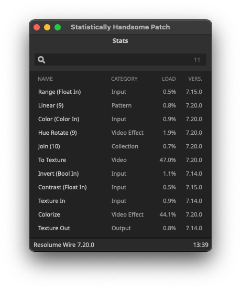Select the Colorize node row
The width and height of the screenshot is (241, 290).
(120, 214)
